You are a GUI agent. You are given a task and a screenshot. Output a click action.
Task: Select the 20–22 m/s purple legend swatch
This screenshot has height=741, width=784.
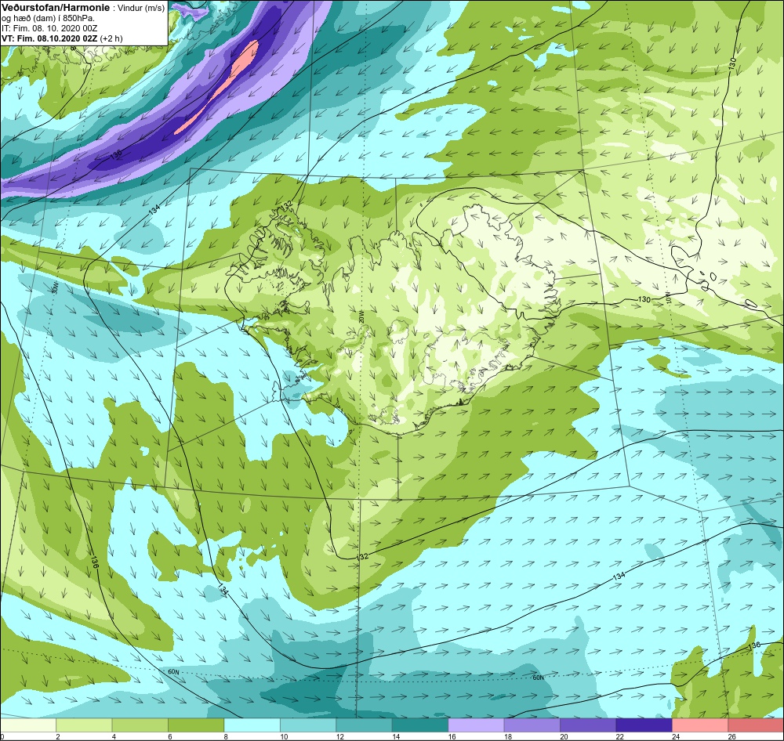588,725
